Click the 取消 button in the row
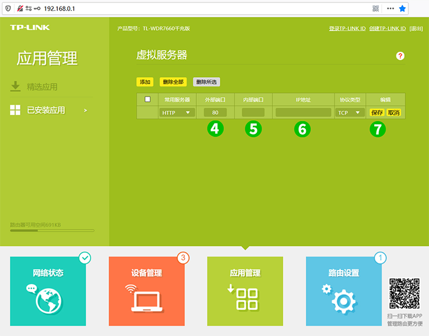Image resolution: width=429 pixels, height=336 pixels. [x=394, y=112]
